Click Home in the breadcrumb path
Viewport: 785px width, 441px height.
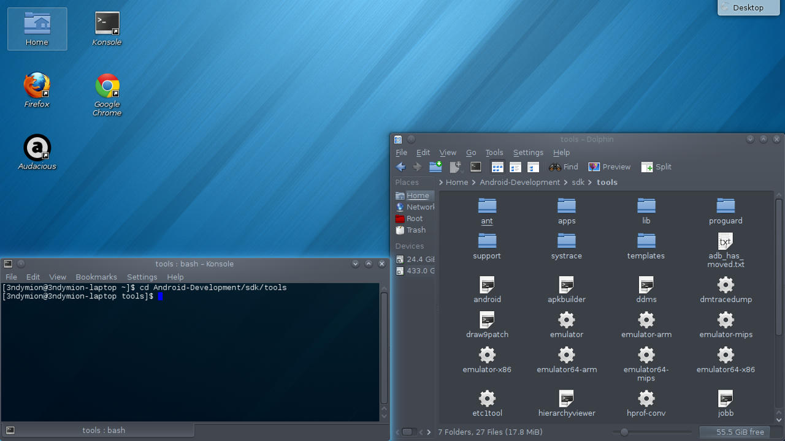point(457,182)
